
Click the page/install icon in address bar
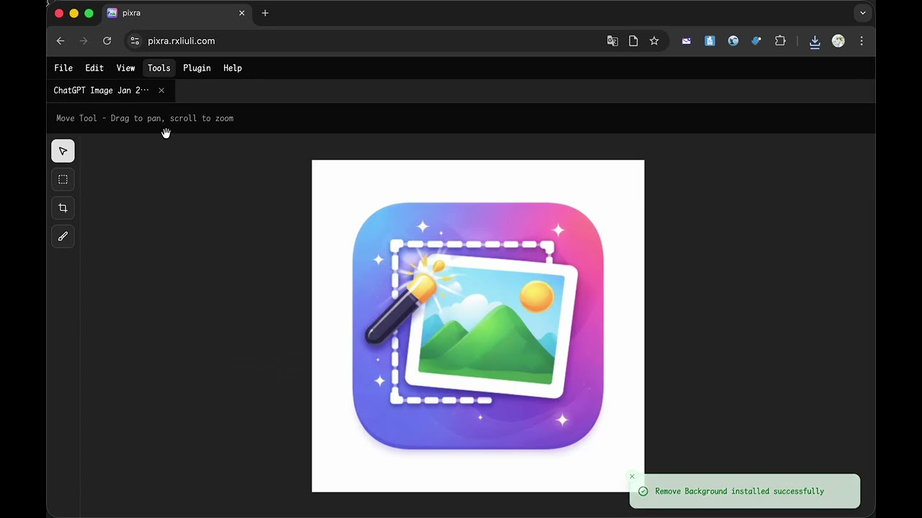pyautogui.click(x=633, y=41)
